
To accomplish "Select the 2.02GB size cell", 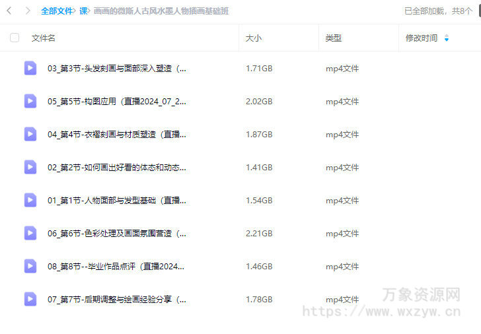I will tap(259, 102).
